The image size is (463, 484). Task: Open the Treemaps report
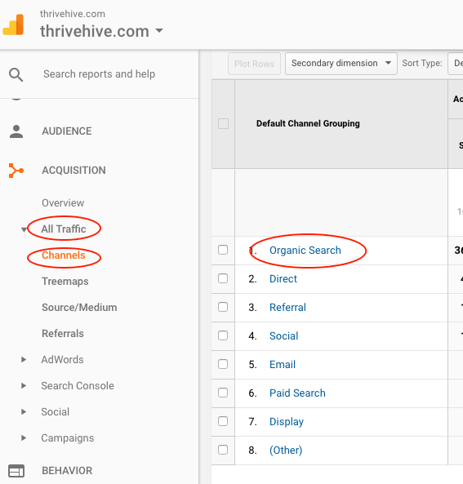tap(65, 282)
